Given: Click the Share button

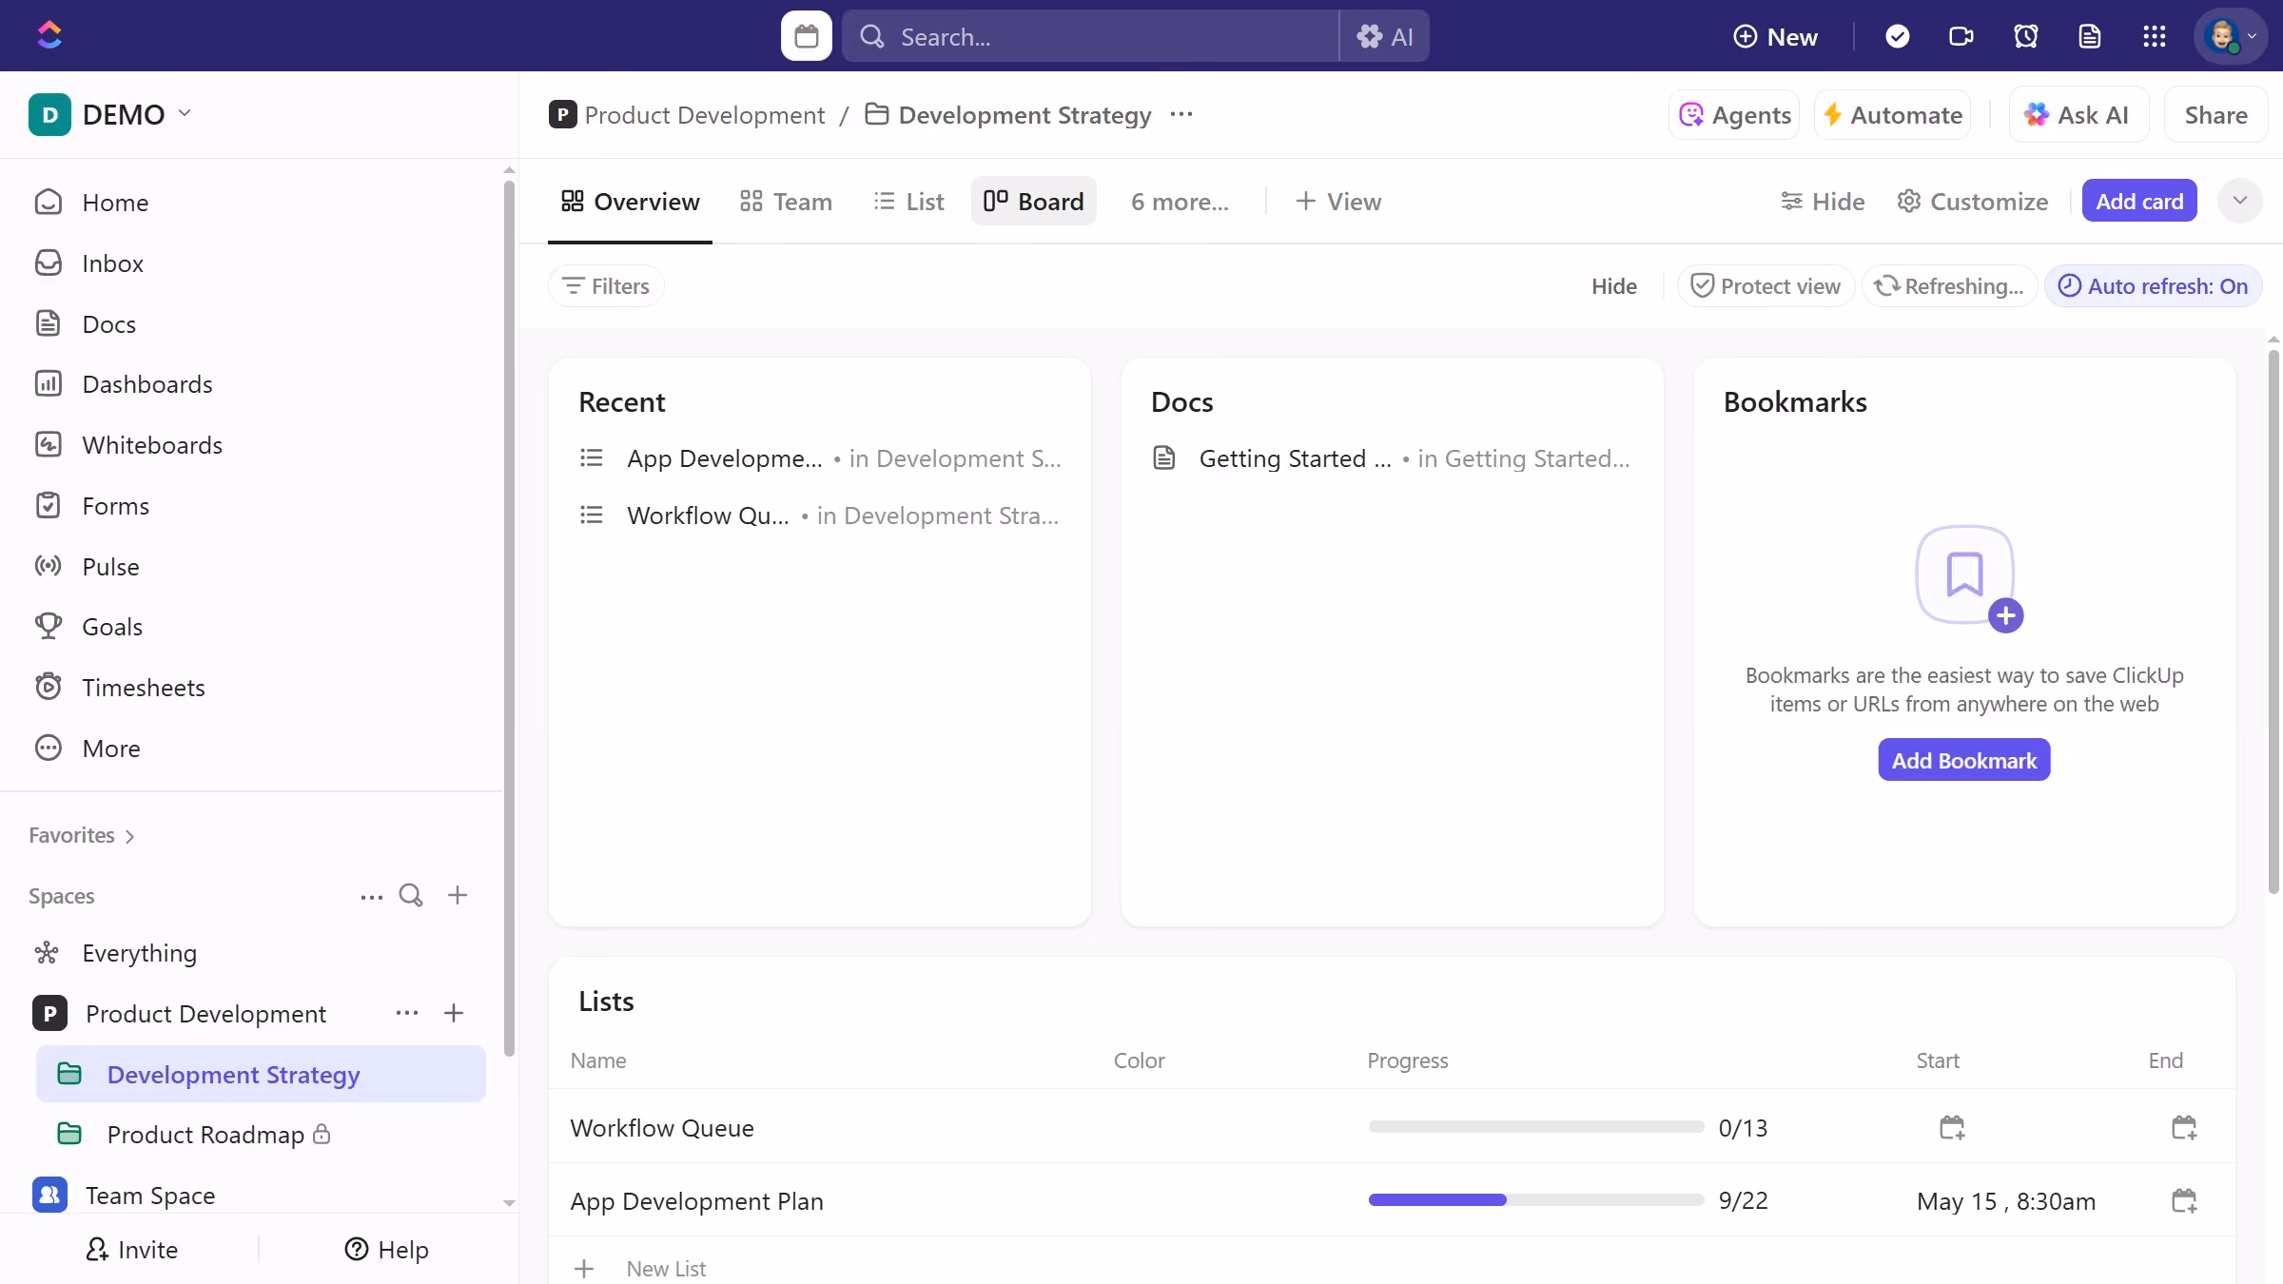Looking at the screenshot, I should 2215,115.
